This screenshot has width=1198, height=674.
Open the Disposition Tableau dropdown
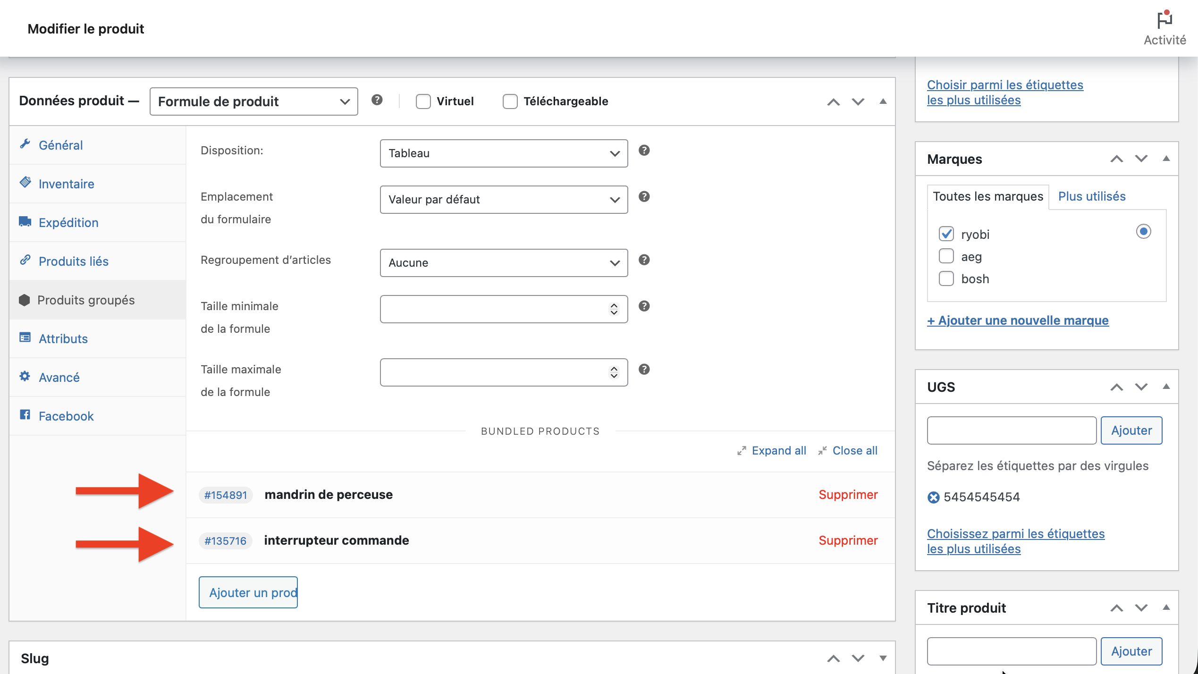tap(503, 153)
